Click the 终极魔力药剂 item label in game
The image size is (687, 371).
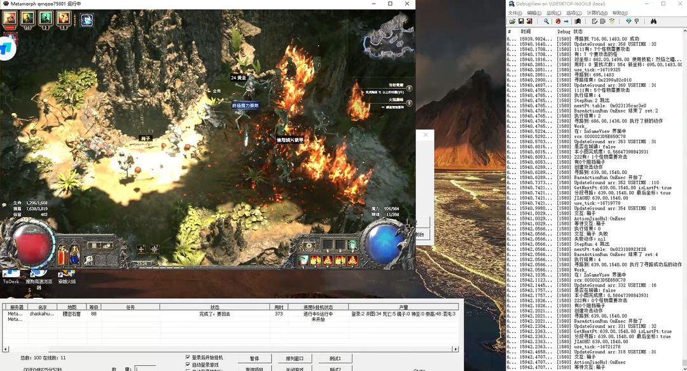pyautogui.click(x=246, y=105)
